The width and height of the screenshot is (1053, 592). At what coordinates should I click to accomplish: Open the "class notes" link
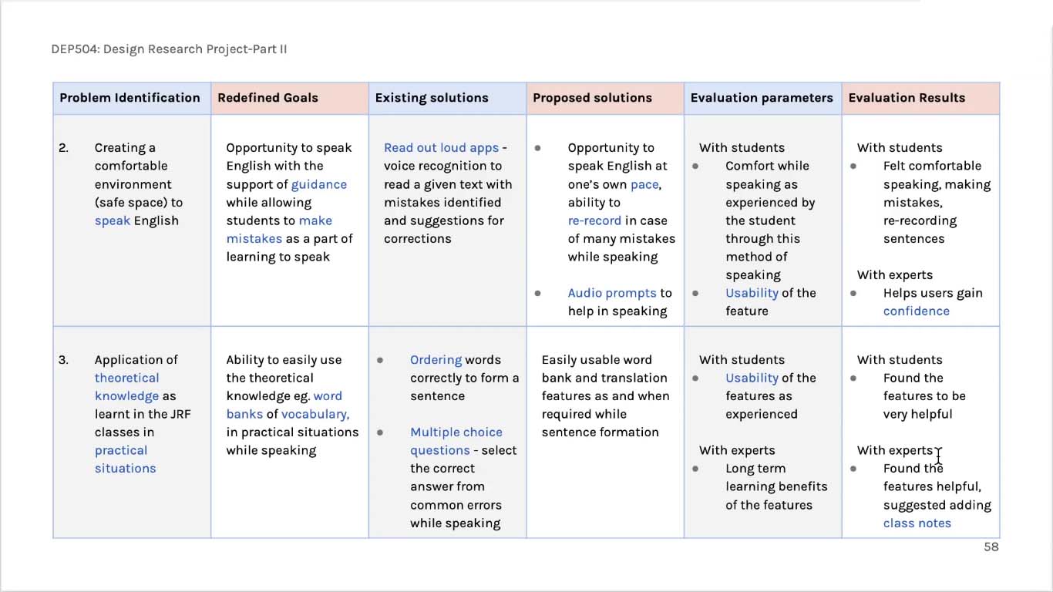[x=917, y=523]
